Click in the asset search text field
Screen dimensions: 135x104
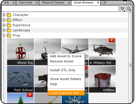[x=60, y=9]
